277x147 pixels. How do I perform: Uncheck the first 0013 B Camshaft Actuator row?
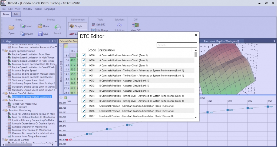pos(84,81)
